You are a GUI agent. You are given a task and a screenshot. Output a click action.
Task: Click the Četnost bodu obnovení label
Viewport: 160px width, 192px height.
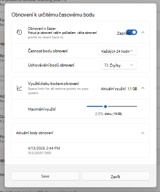tap(48, 51)
